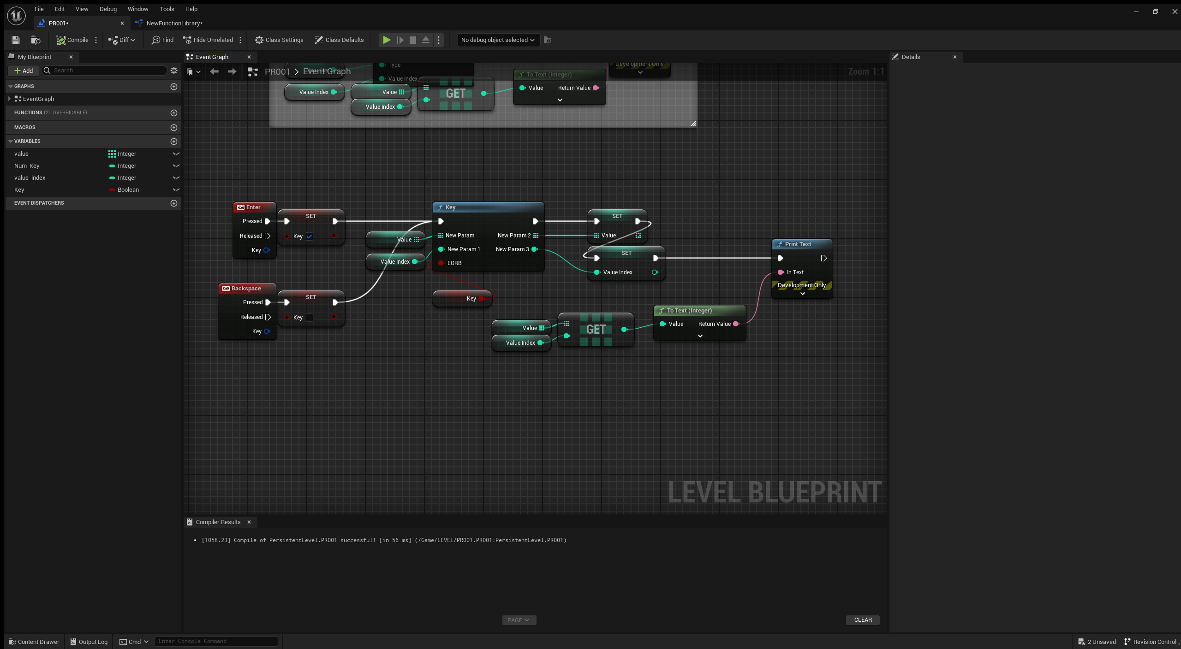Click the Compile blueprint button
Viewport: 1181px width, 649px height.
(x=72, y=40)
